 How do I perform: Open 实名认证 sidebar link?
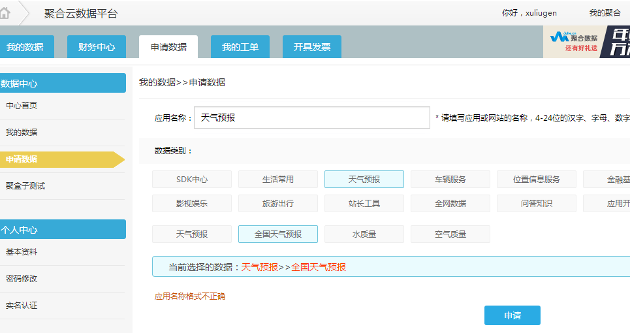coord(22,306)
